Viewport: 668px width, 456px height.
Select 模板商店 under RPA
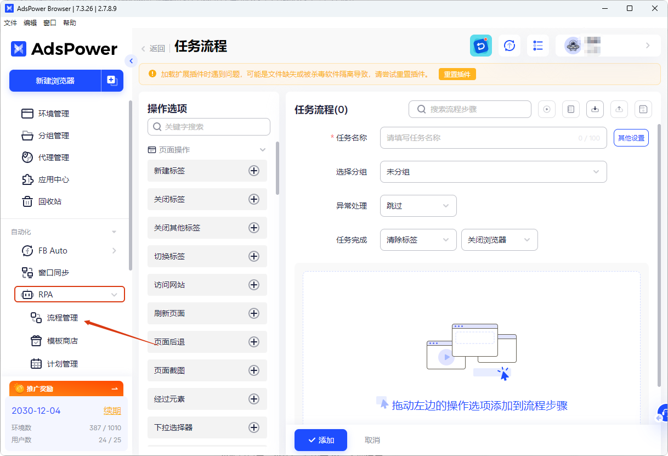pyautogui.click(x=63, y=341)
